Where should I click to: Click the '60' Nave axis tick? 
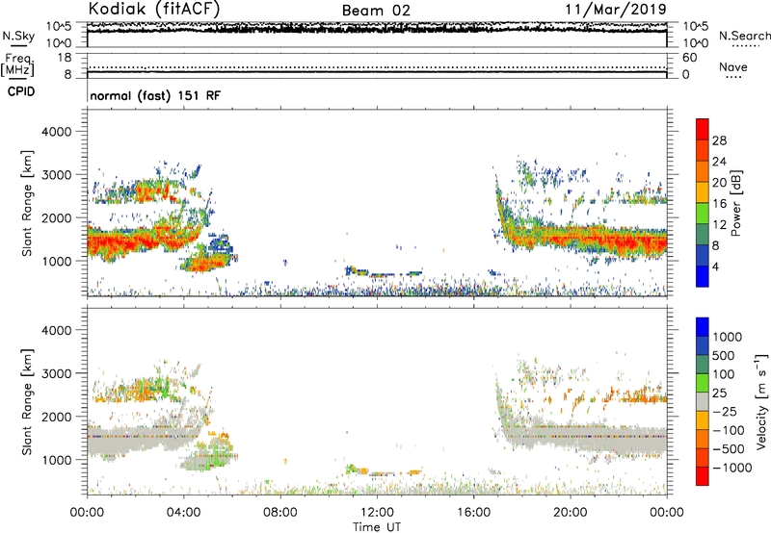tap(689, 58)
